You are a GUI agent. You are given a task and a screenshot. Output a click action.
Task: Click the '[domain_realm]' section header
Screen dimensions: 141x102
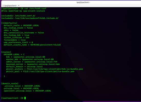point(10,84)
